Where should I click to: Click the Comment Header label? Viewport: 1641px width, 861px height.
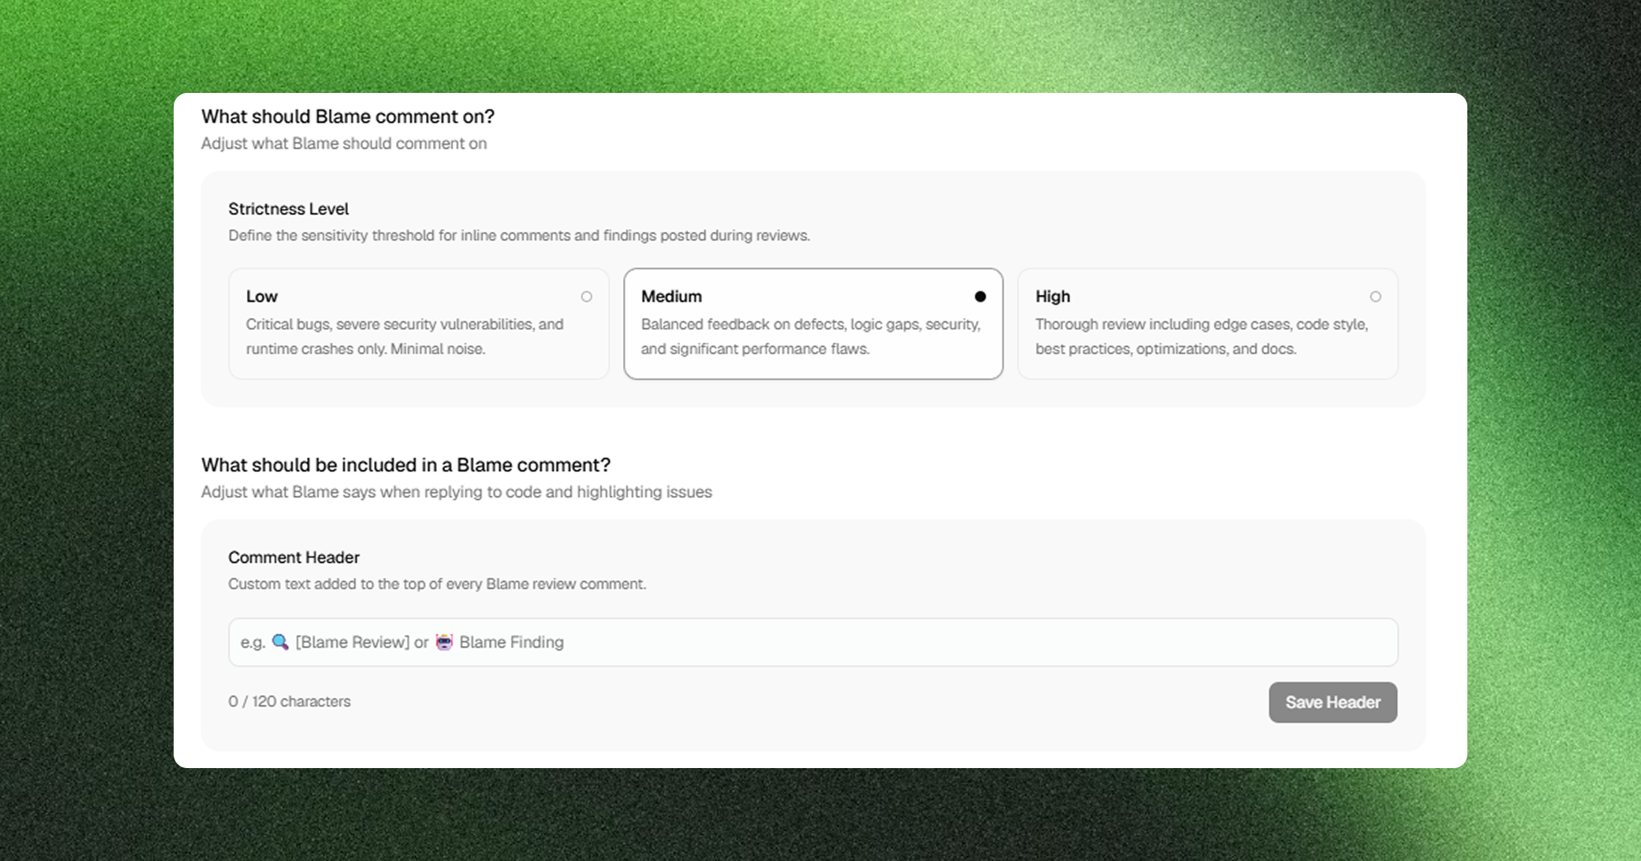294,557
